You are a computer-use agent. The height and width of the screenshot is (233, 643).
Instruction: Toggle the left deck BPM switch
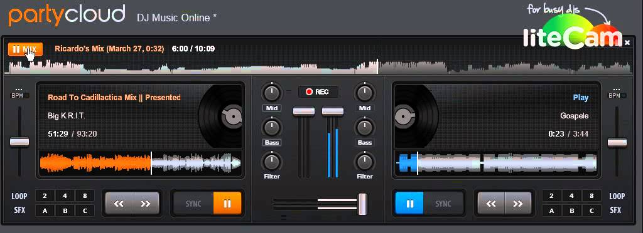(19, 96)
